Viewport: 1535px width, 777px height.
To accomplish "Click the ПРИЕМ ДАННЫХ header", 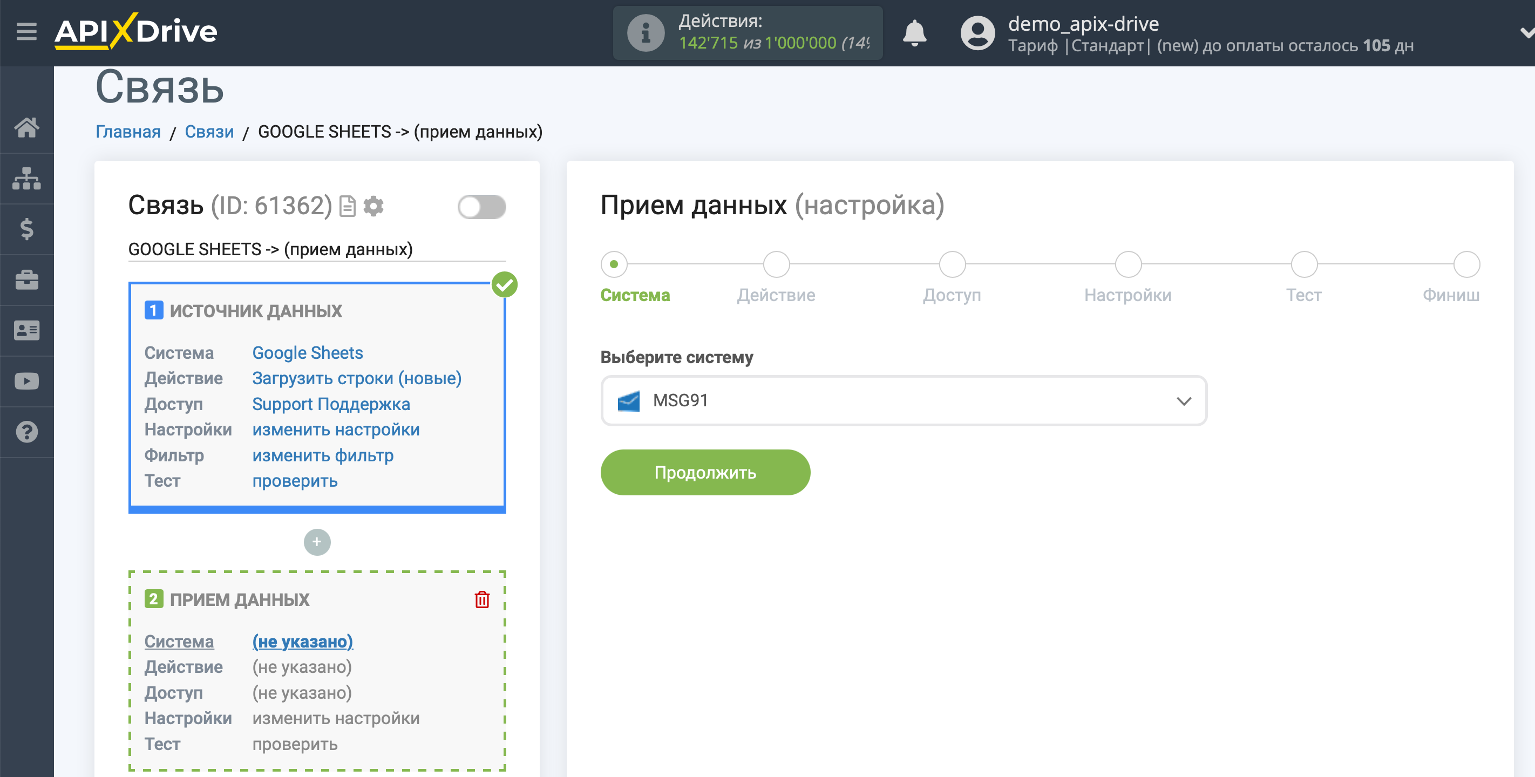I will point(240,599).
